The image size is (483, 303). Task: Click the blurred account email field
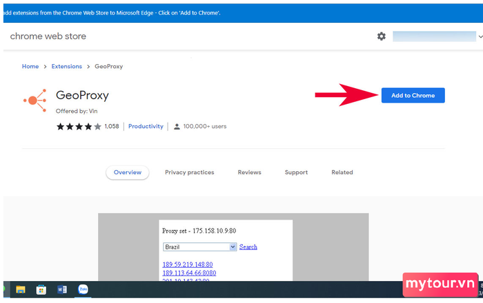tap(434, 36)
